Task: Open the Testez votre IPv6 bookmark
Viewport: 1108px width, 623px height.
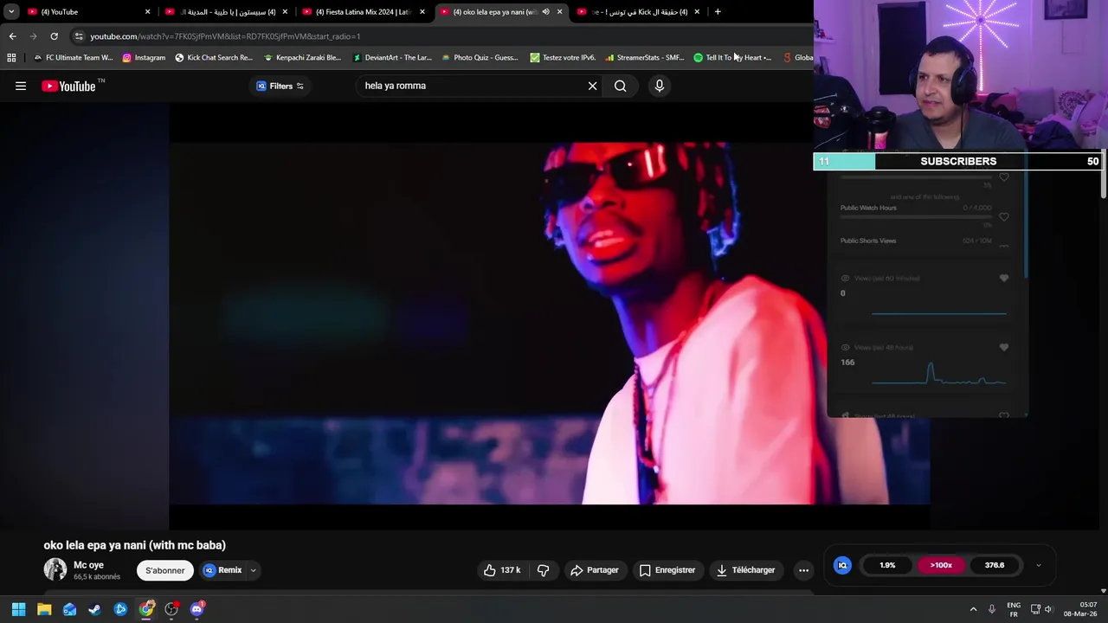Action: click(563, 58)
